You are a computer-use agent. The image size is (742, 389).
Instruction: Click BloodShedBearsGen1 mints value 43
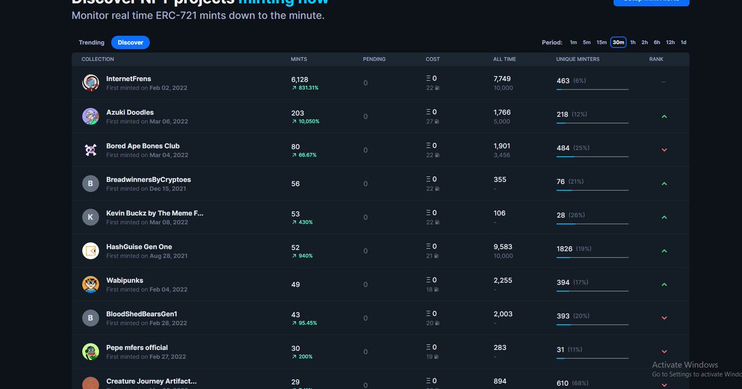pos(296,314)
